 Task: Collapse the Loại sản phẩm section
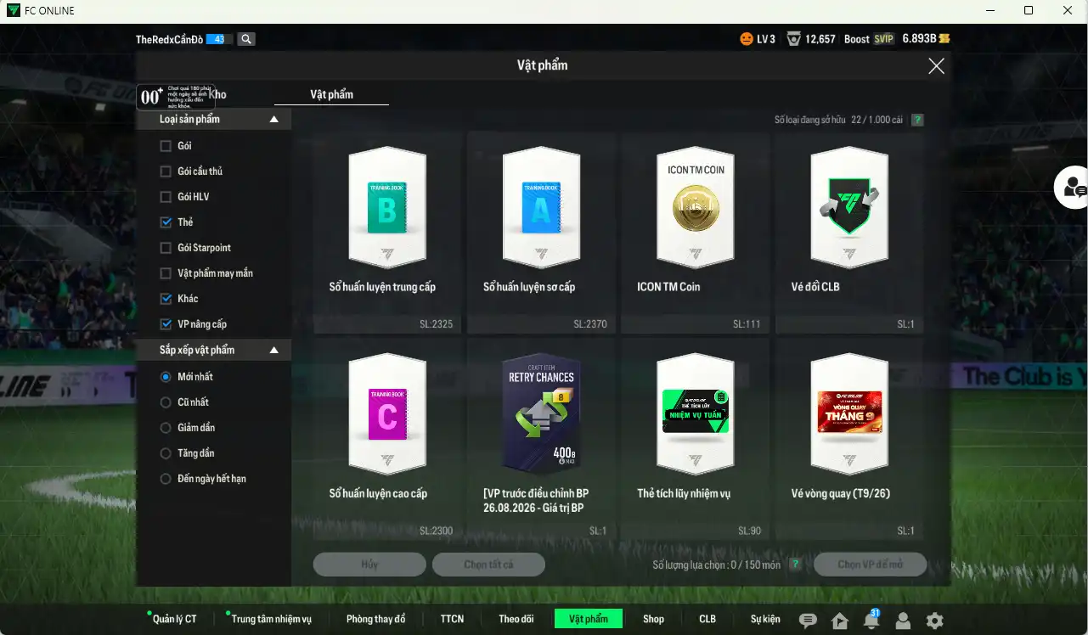pyautogui.click(x=273, y=120)
